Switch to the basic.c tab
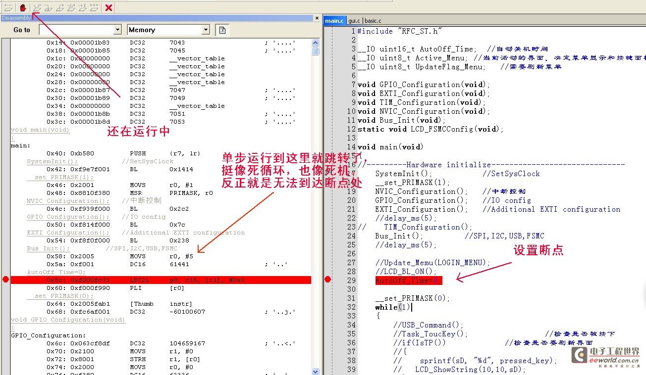The width and height of the screenshot is (646, 375). [373, 21]
